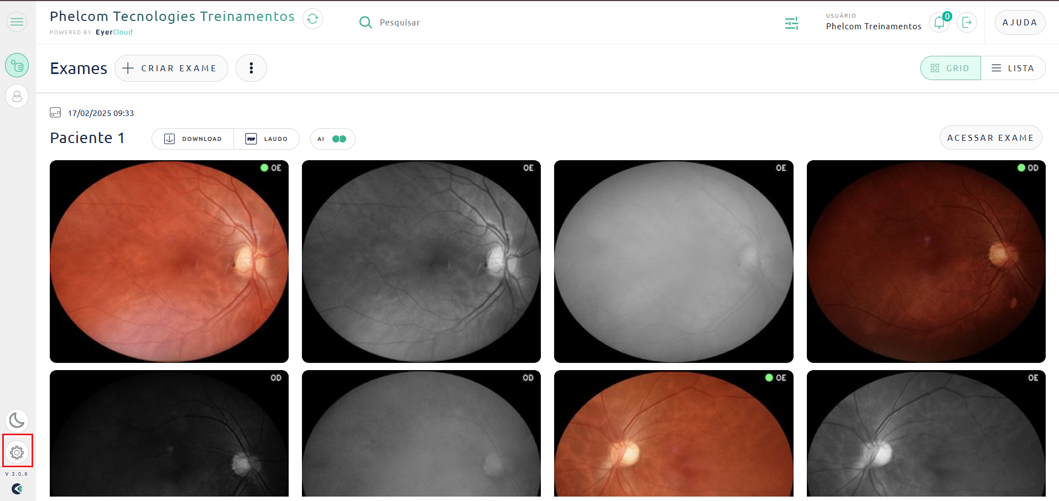
Task: Open the filter sliders icon
Action: (x=791, y=23)
